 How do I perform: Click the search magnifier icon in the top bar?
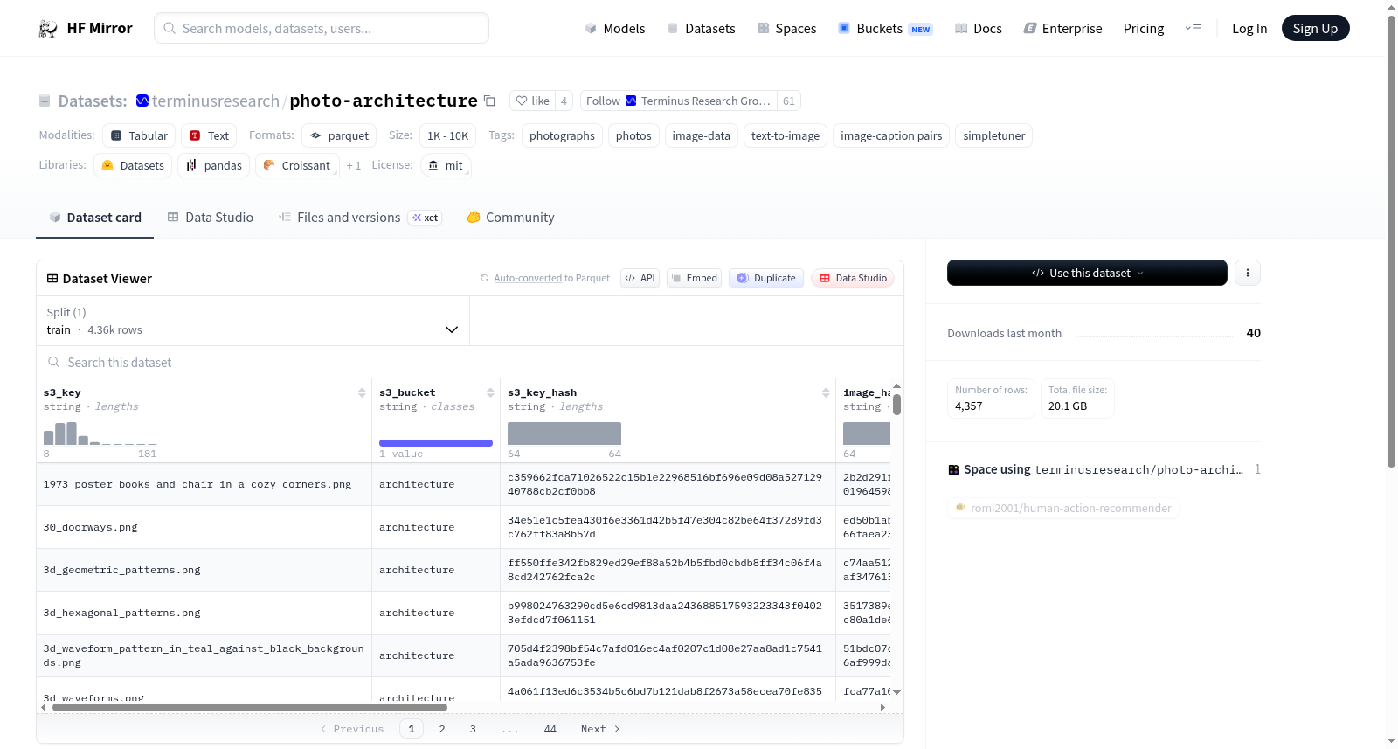[x=170, y=29]
